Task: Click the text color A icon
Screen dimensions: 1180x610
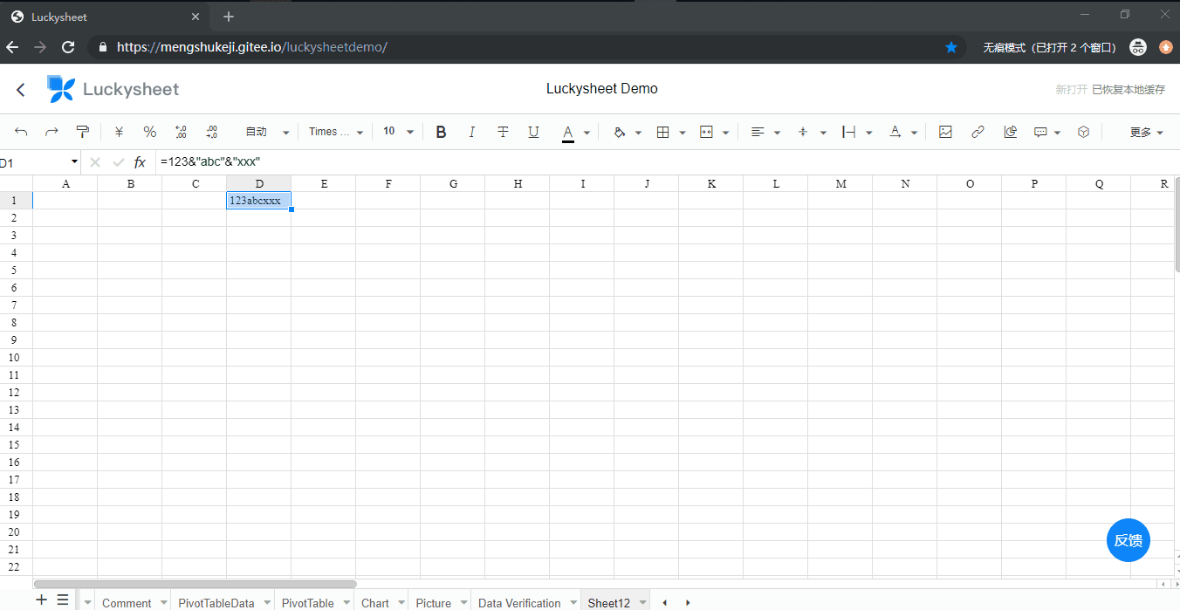Action: pos(568,133)
